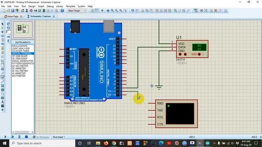Image resolution: width=262 pixels, height=147 pixels.
Task: Open the Edit menu
Action: (9, 6)
